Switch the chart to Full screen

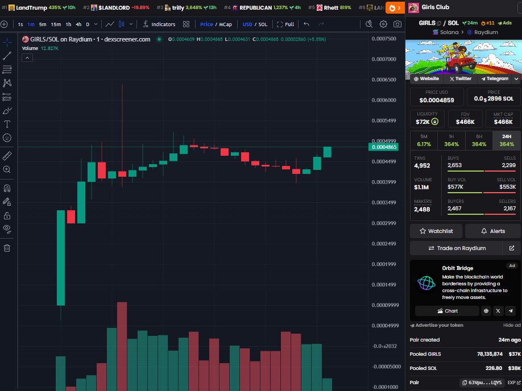[285, 24]
